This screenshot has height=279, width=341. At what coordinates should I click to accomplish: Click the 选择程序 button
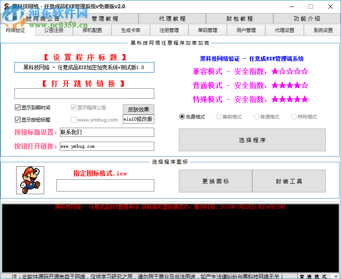pyautogui.click(x=252, y=140)
